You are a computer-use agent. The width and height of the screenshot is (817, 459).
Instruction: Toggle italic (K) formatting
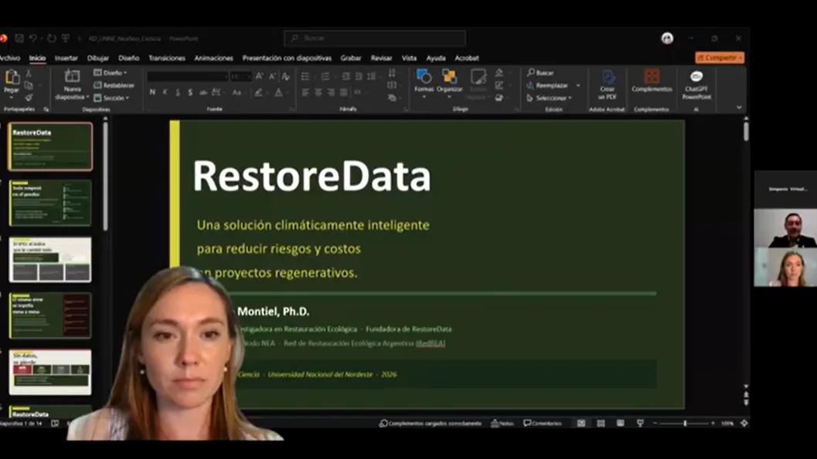tap(165, 93)
